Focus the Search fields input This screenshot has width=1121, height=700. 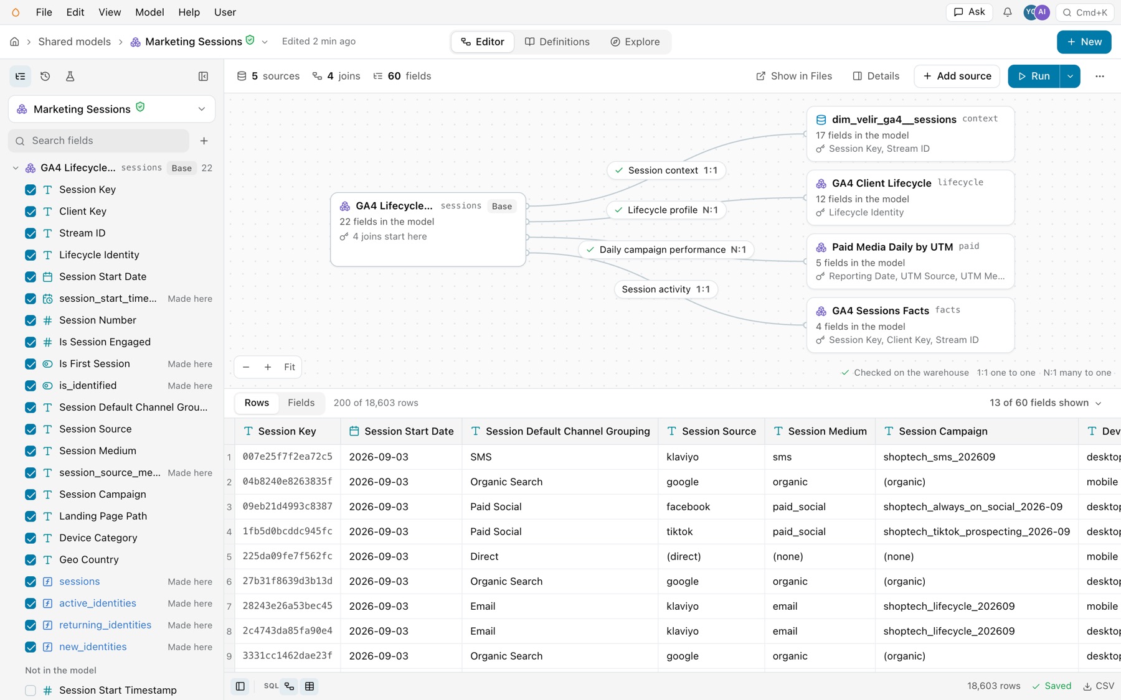(99, 141)
